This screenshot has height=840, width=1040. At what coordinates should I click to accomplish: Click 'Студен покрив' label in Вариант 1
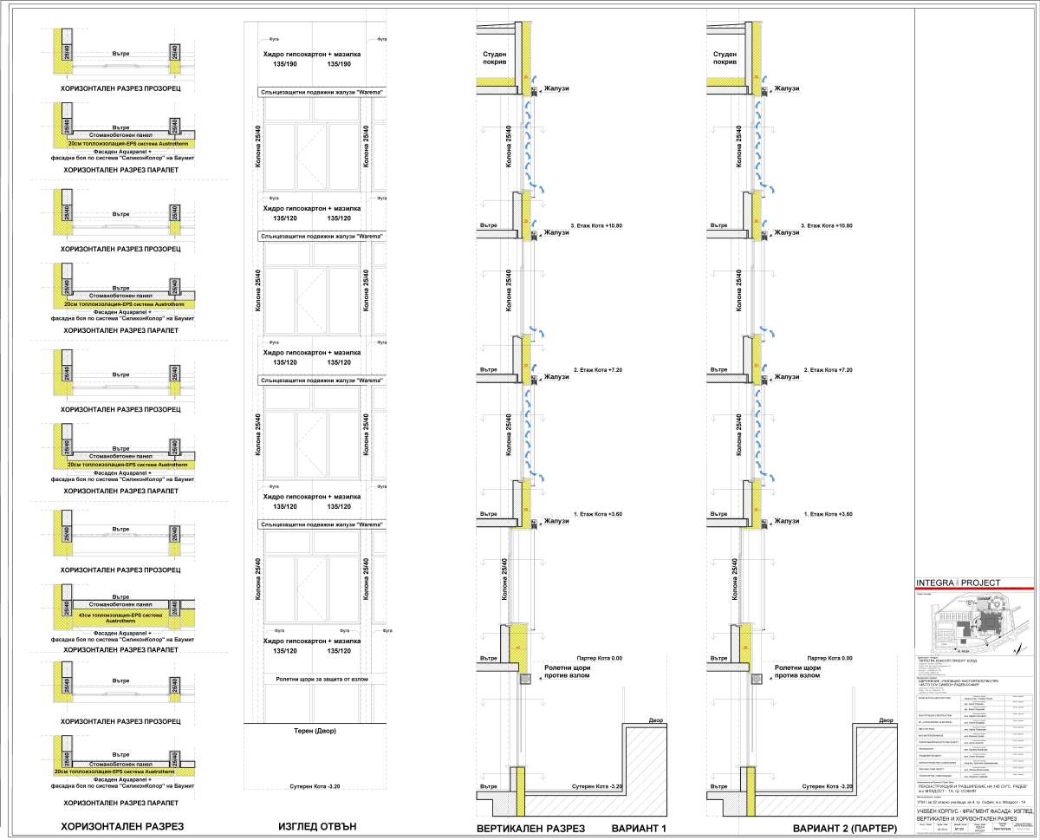(501, 58)
